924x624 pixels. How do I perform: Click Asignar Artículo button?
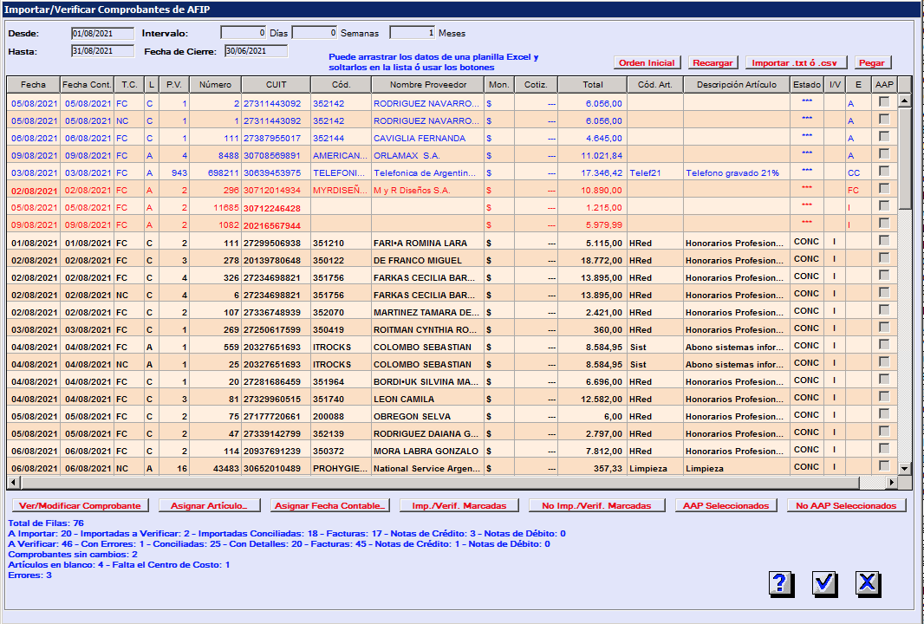point(209,505)
